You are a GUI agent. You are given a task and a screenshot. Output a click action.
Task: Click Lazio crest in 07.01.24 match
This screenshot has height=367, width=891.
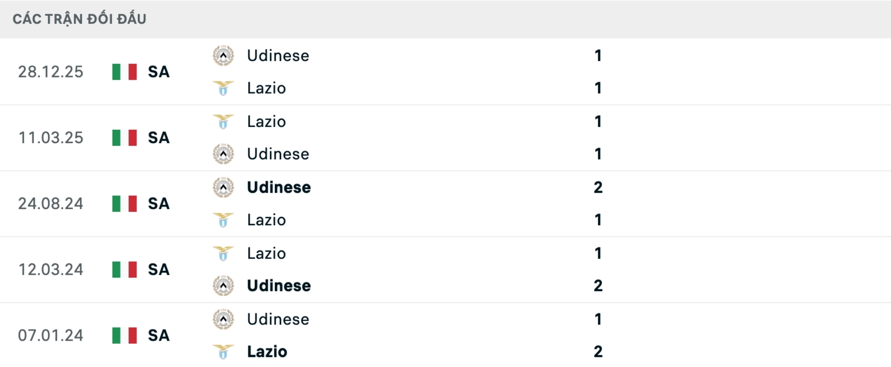point(223,352)
